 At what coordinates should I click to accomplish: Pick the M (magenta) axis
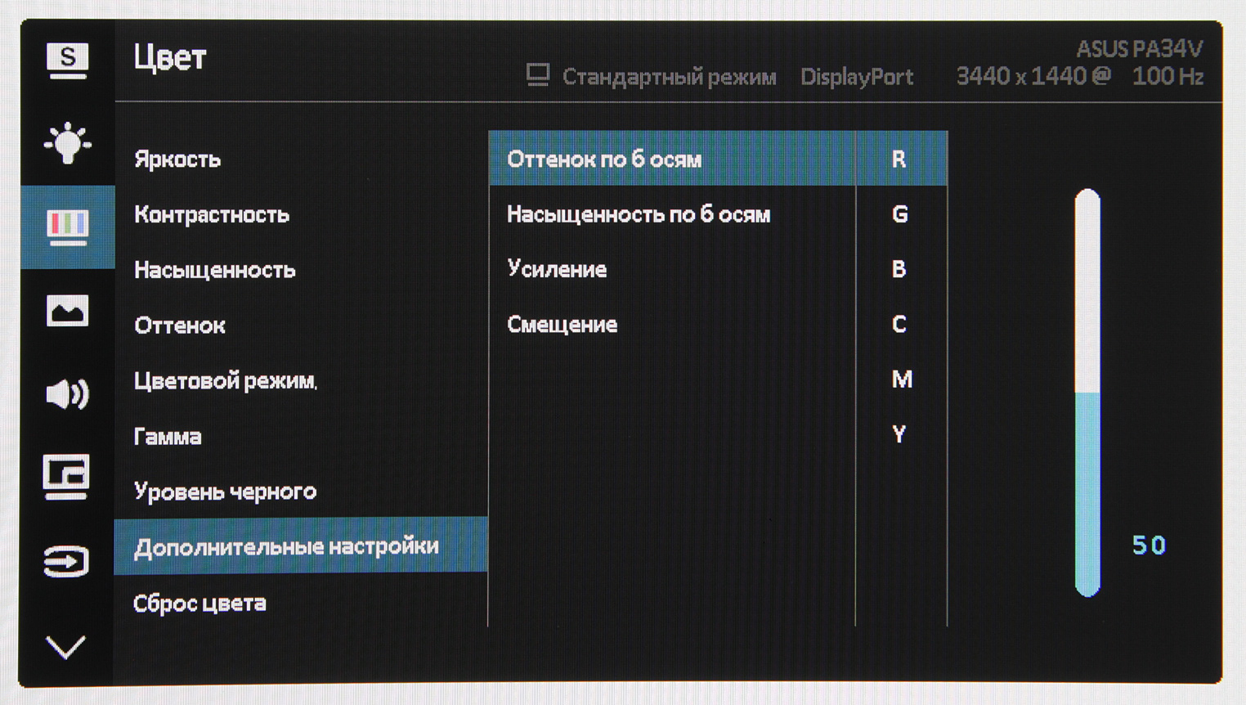(901, 379)
